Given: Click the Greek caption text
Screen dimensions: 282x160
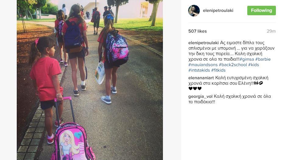Looking at the screenshot, I should pos(232,51).
